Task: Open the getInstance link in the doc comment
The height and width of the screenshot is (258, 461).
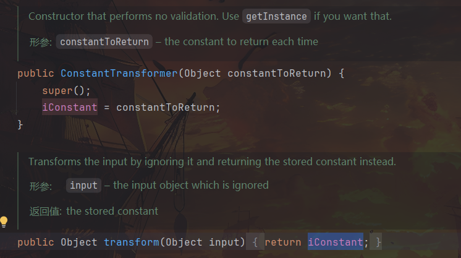Action: pos(276,17)
